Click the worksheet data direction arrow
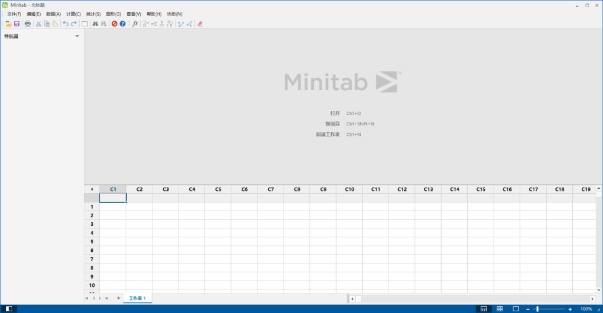The image size is (603, 313). click(x=92, y=189)
